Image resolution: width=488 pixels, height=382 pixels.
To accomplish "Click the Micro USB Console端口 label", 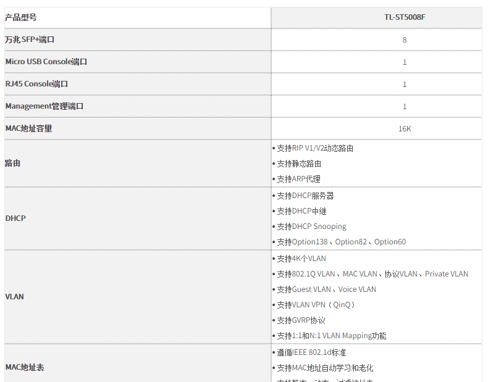I will [x=46, y=62].
